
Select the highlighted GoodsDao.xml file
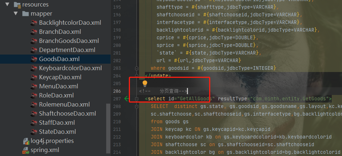(59, 59)
